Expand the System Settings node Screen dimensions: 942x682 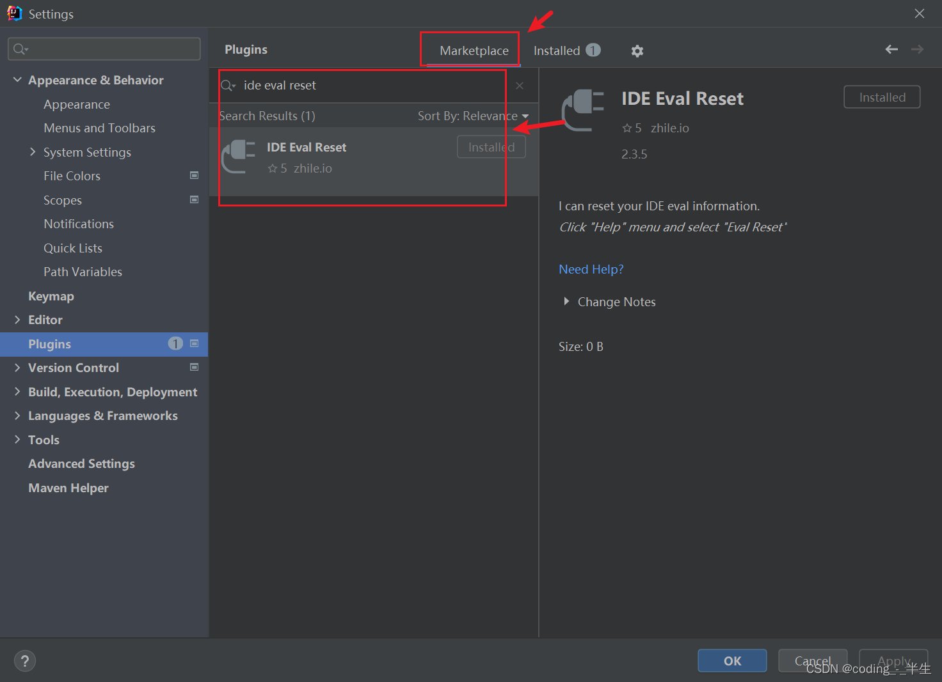pyautogui.click(x=33, y=151)
